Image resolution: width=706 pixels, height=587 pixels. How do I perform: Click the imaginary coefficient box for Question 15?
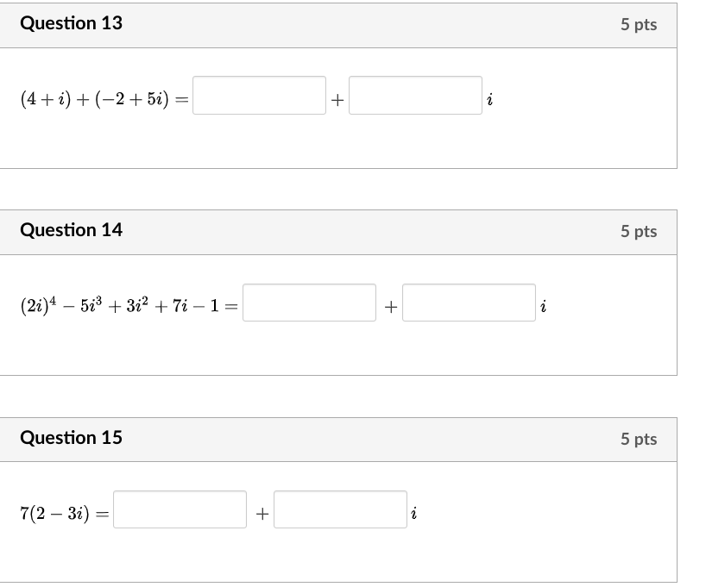coord(339,509)
